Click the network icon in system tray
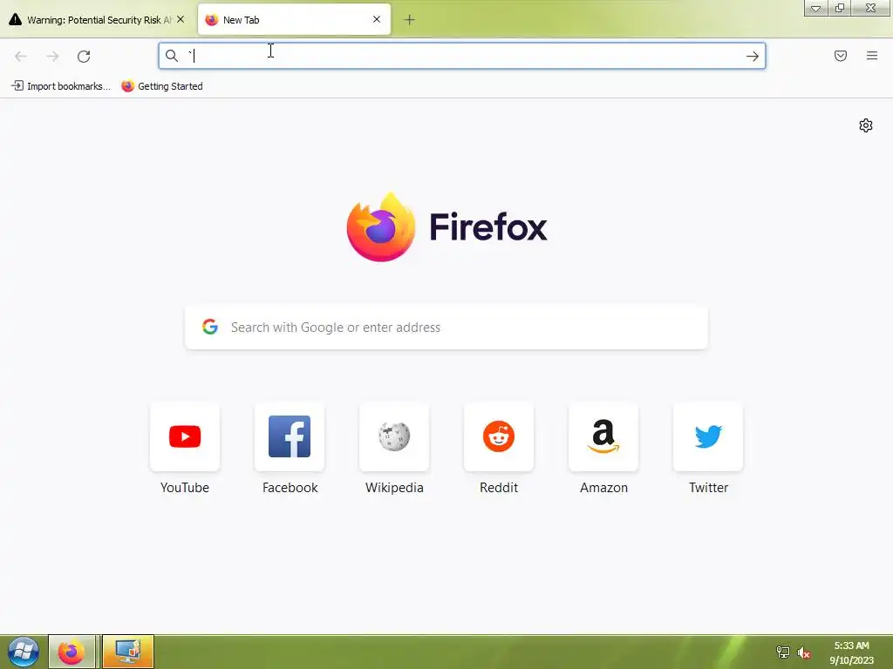893x669 pixels. click(783, 652)
